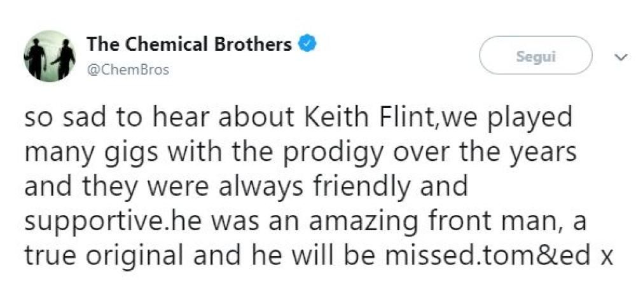Visit the @ChemBros handle link

128,69
